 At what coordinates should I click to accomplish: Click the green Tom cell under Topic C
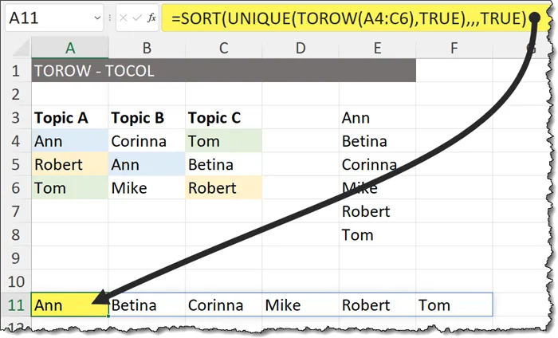pos(223,142)
